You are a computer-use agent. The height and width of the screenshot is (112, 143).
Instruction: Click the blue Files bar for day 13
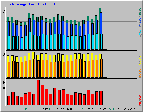[59, 27]
